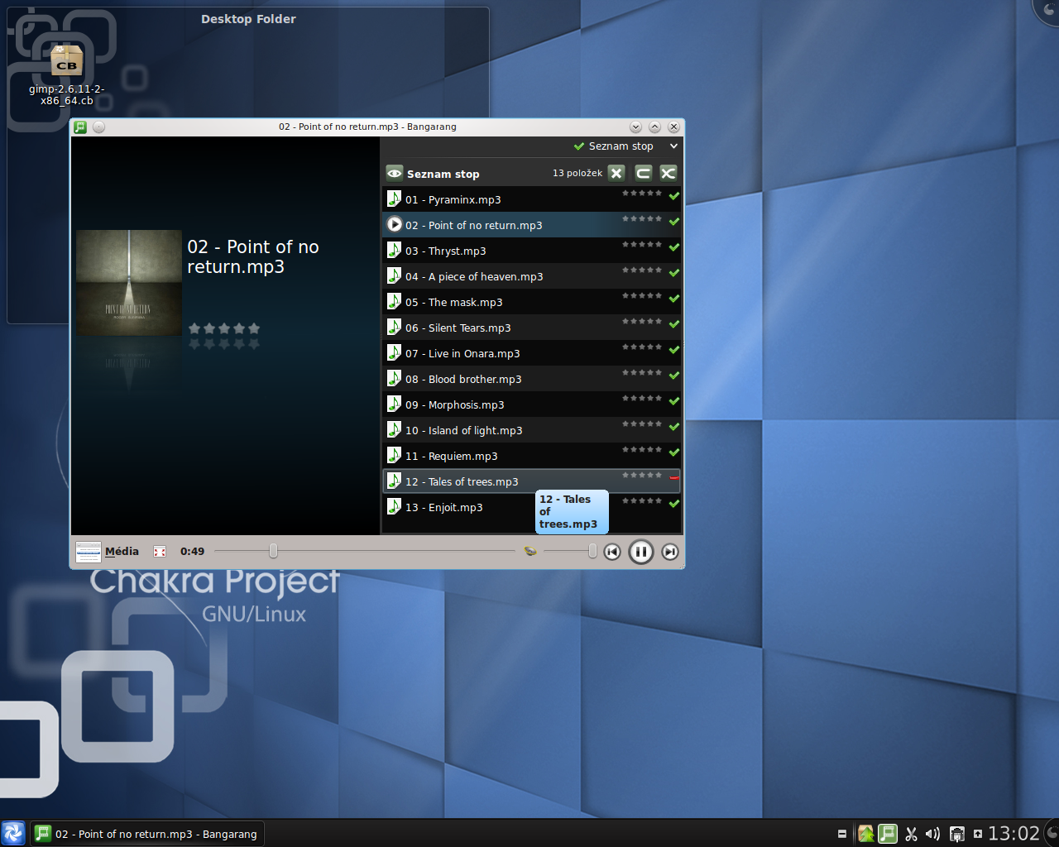
Task: Open the Bangarang window menu icon in title bar
Action: pyautogui.click(x=80, y=127)
